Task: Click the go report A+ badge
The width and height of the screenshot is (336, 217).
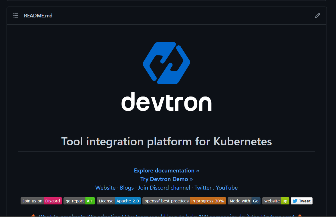Action: click(79, 201)
